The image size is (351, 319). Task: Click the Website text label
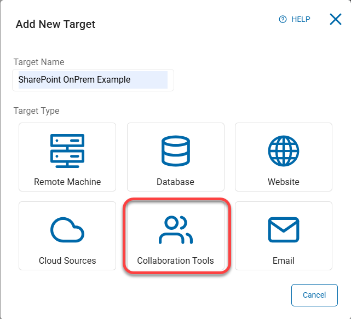tap(284, 182)
